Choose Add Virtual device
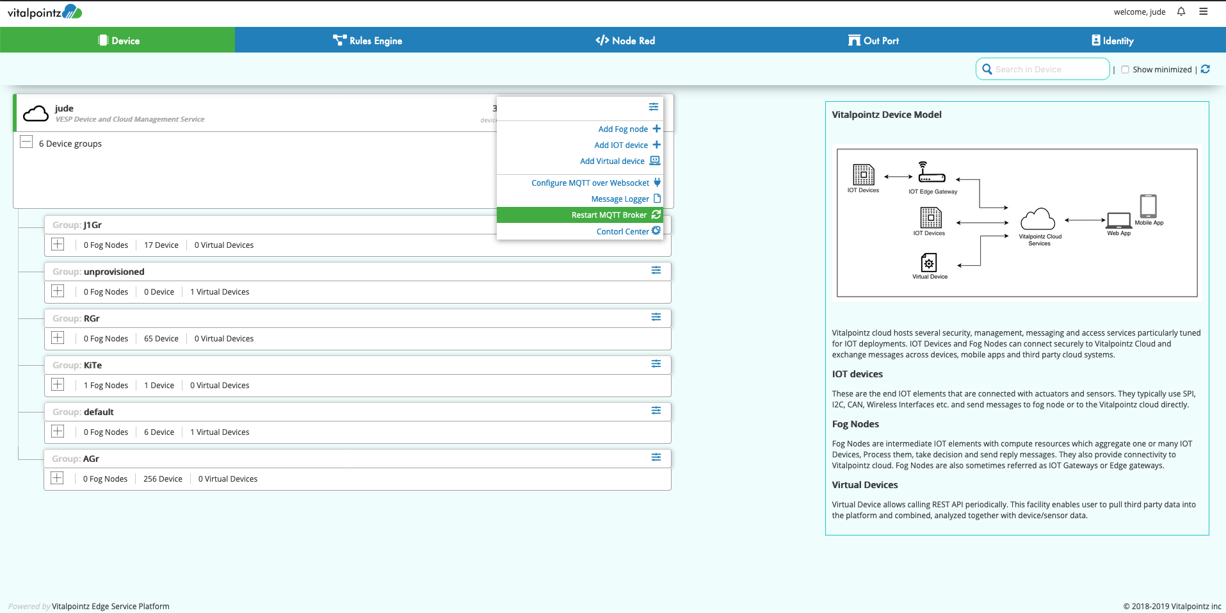 pos(612,161)
